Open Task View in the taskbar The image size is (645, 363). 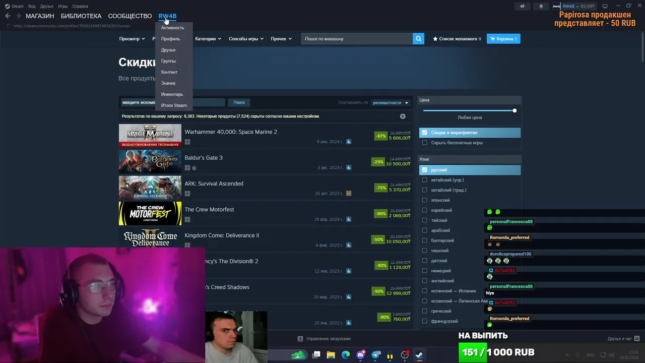[316, 355]
